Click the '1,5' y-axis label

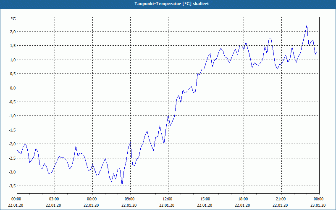point(13,46)
